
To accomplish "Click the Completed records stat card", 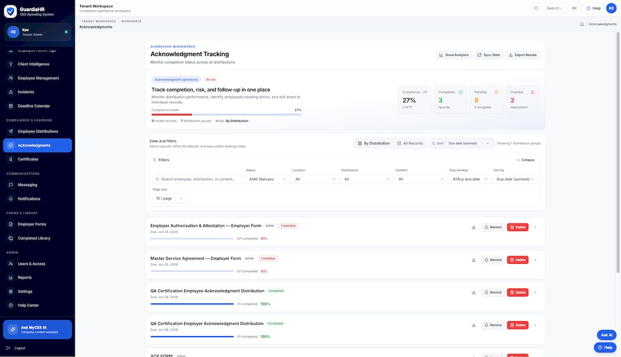I will click(450, 100).
